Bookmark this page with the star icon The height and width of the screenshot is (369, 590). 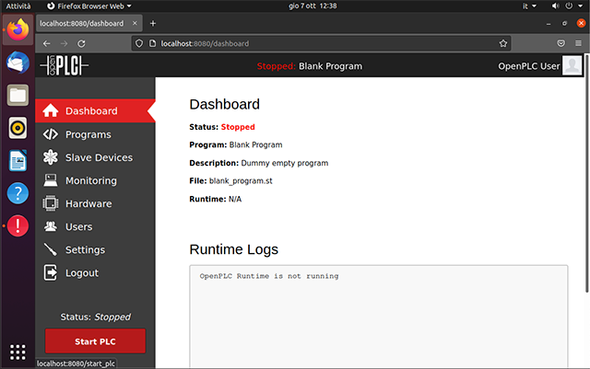point(503,42)
